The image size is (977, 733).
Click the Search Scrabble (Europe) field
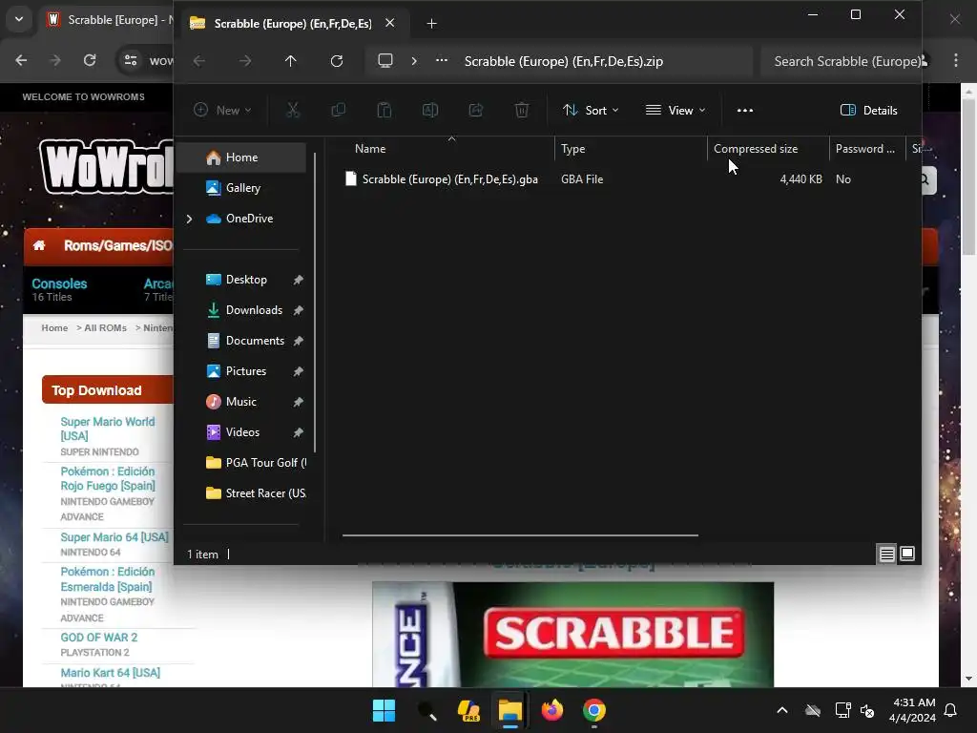click(x=841, y=61)
